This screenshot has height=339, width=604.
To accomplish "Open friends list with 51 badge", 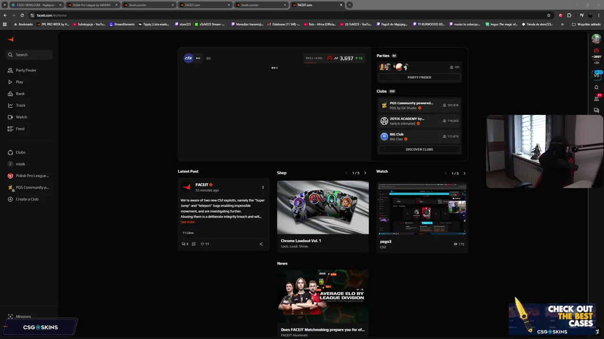I will [596, 98].
